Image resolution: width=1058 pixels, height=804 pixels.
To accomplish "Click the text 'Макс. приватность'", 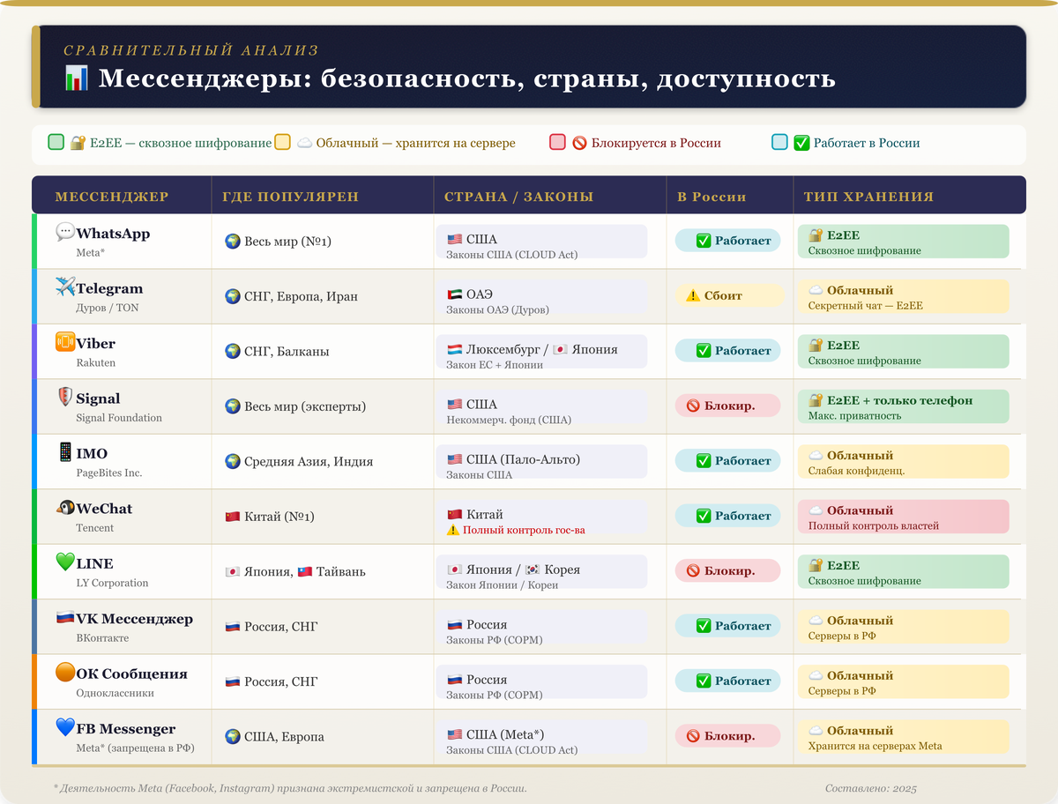I will [854, 415].
